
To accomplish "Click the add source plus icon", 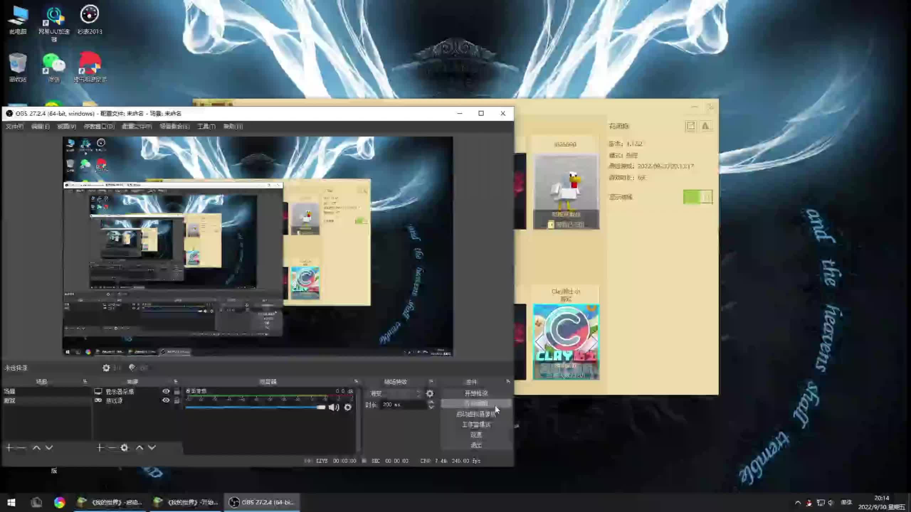I will click(x=100, y=448).
